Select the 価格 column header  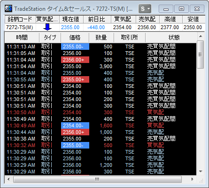75,38
